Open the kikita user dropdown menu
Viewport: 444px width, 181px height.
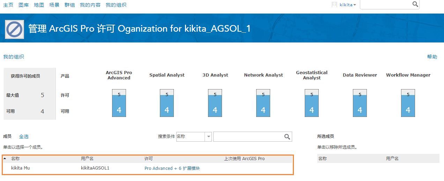(348, 5)
